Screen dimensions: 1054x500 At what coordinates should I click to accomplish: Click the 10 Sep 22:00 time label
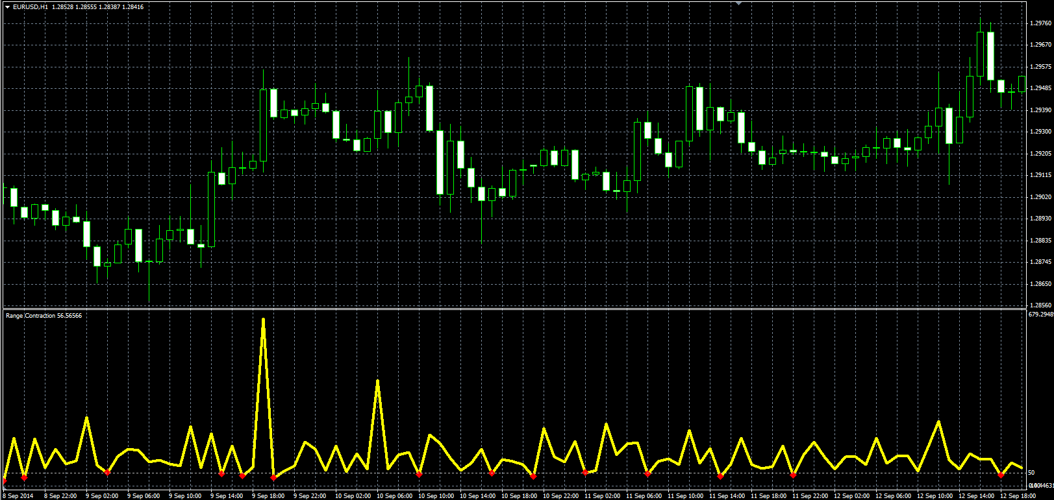560,496
